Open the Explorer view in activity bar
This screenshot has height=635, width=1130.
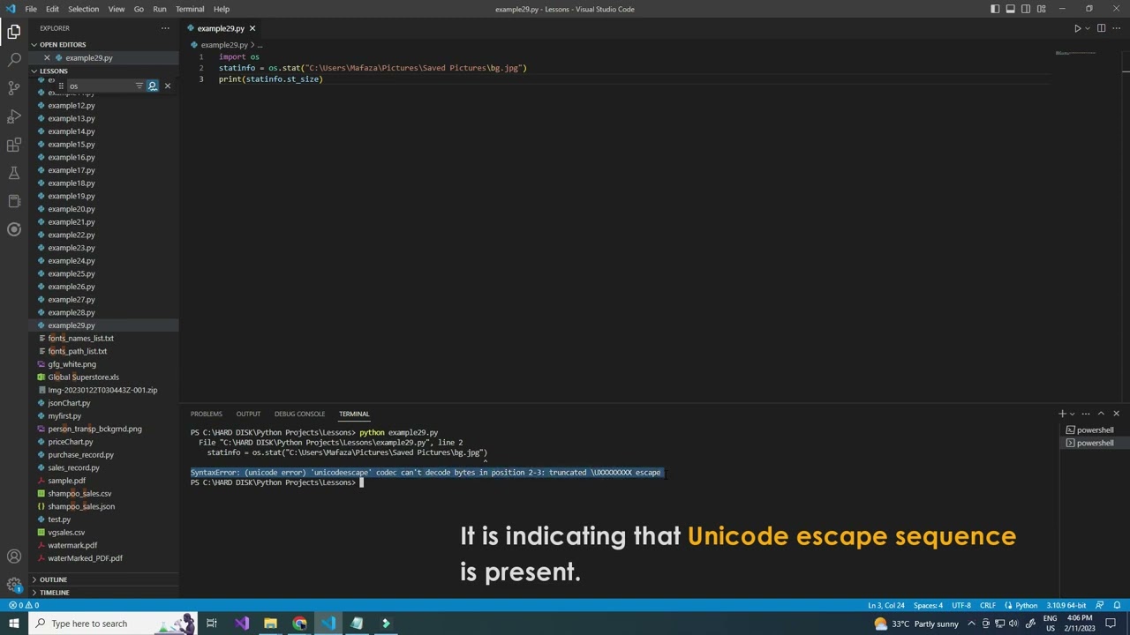click(x=14, y=32)
